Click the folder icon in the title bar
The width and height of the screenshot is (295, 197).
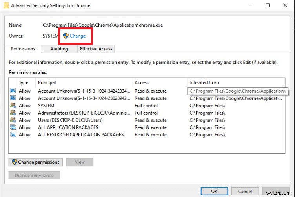pos(6,5)
